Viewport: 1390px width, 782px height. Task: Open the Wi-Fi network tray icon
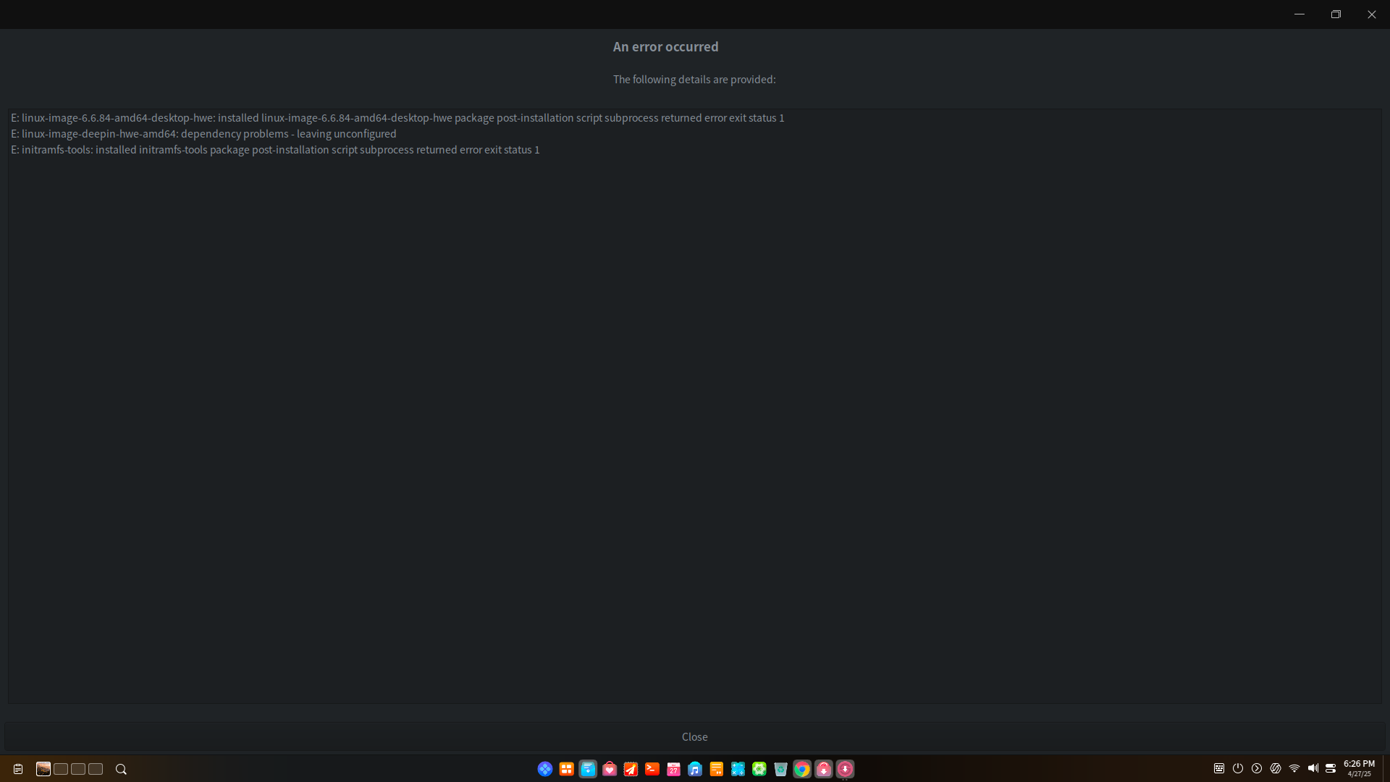(x=1294, y=768)
